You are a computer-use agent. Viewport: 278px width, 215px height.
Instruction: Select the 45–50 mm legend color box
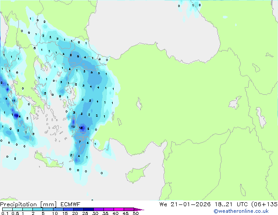point(129,209)
